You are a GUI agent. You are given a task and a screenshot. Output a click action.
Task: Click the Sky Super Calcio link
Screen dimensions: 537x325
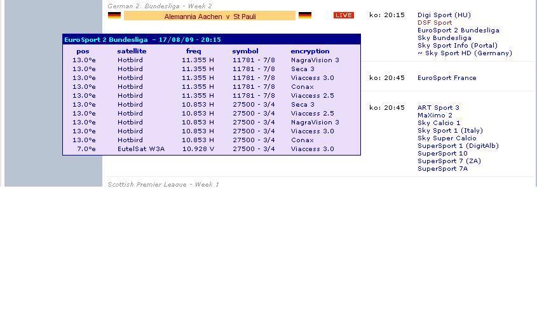[x=447, y=138]
